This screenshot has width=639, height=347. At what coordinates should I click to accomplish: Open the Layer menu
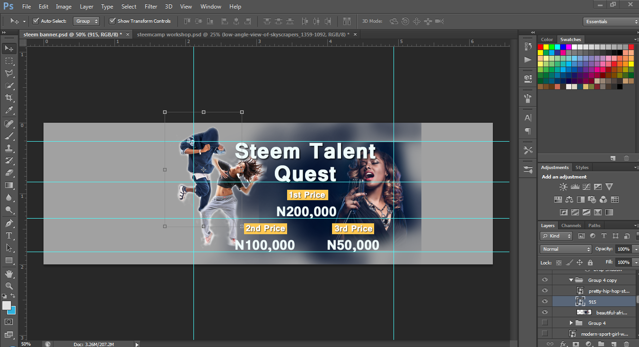click(x=87, y=7)
